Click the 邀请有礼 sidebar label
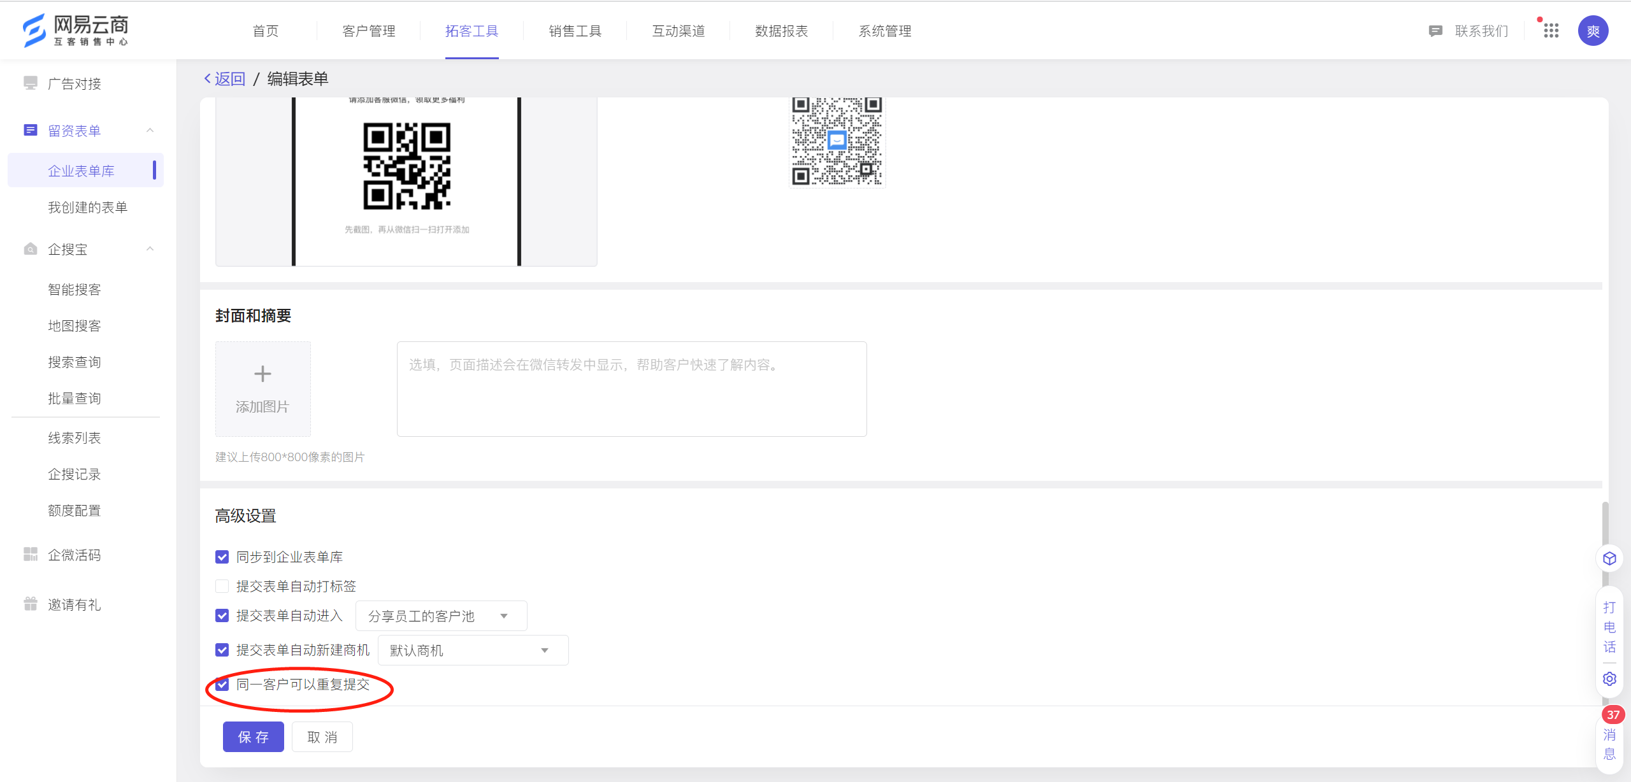This screenshot has width=1631, height=782. click(x=75, y=605)
